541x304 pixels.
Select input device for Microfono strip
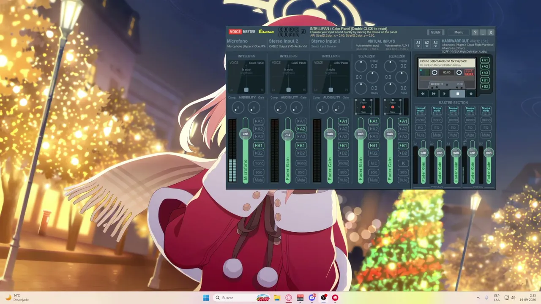pos(246,46)
